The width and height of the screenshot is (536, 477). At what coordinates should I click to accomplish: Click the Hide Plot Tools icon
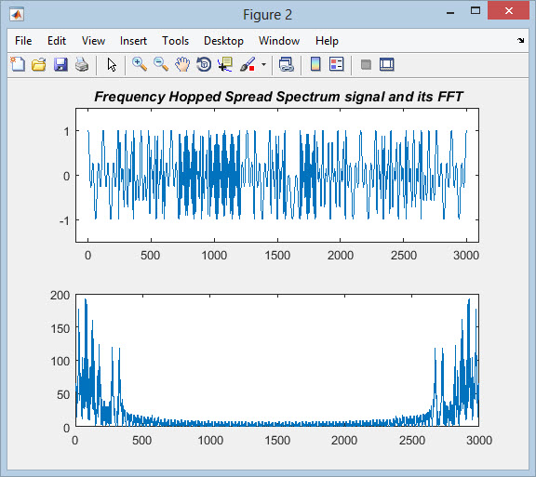[366, 64]
